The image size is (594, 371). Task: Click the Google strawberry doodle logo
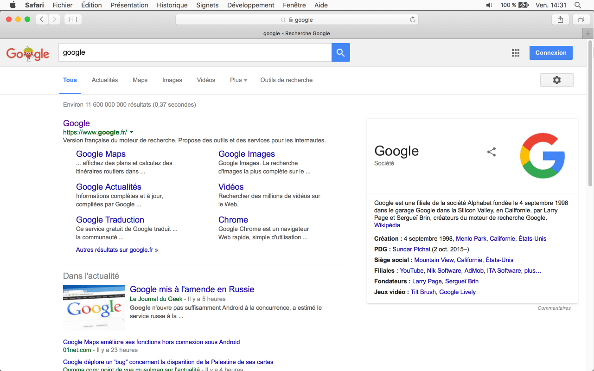click(28, 53)
